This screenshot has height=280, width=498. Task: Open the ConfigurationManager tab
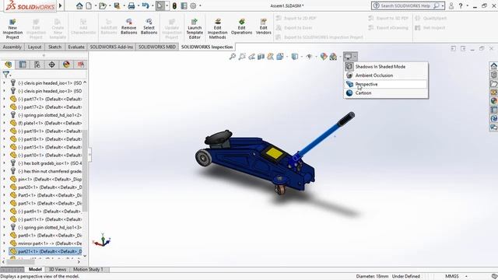click(37, 65)
